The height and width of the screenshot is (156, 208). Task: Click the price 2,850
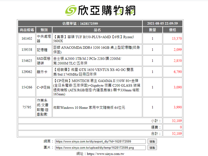point(178,61)
